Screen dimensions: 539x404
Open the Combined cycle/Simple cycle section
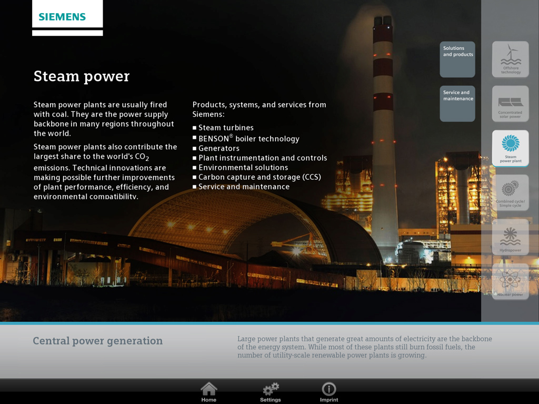coord(511,193)
